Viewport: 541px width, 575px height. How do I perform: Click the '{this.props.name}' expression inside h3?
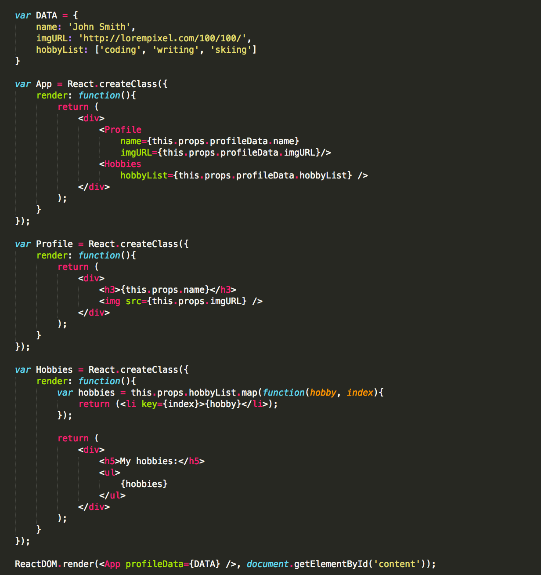(x=165, y=290)
